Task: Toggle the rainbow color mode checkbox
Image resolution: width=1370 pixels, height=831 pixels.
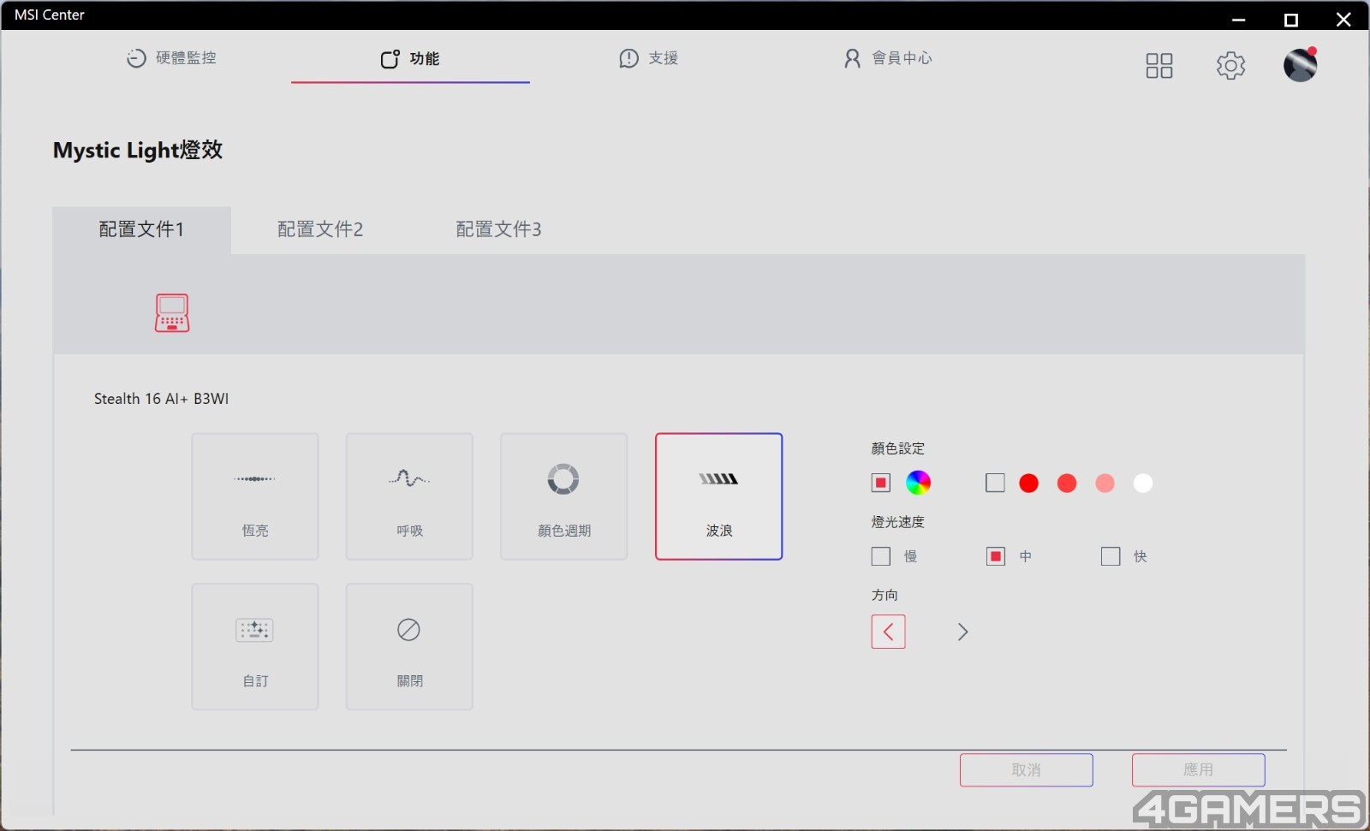Action: click(x=881, y=484)
